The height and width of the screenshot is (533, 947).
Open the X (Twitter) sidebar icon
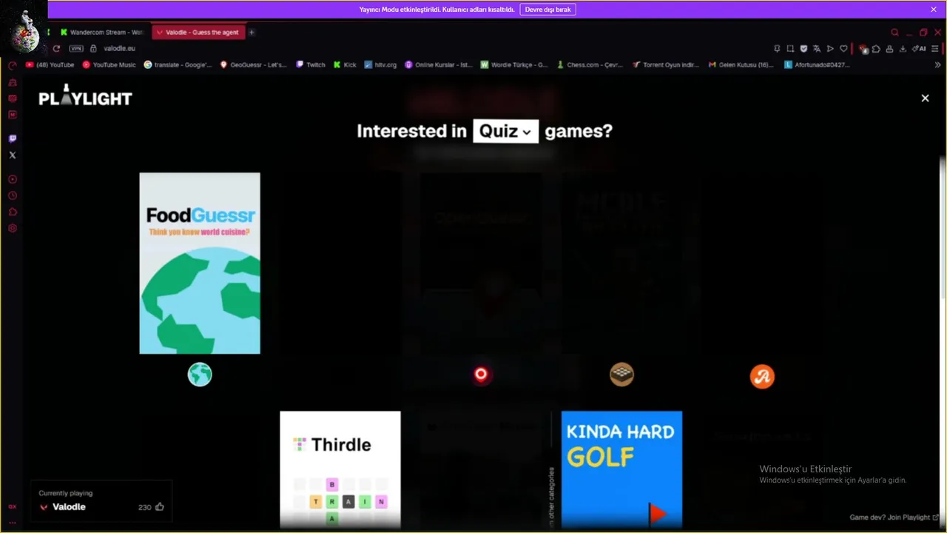13,155
